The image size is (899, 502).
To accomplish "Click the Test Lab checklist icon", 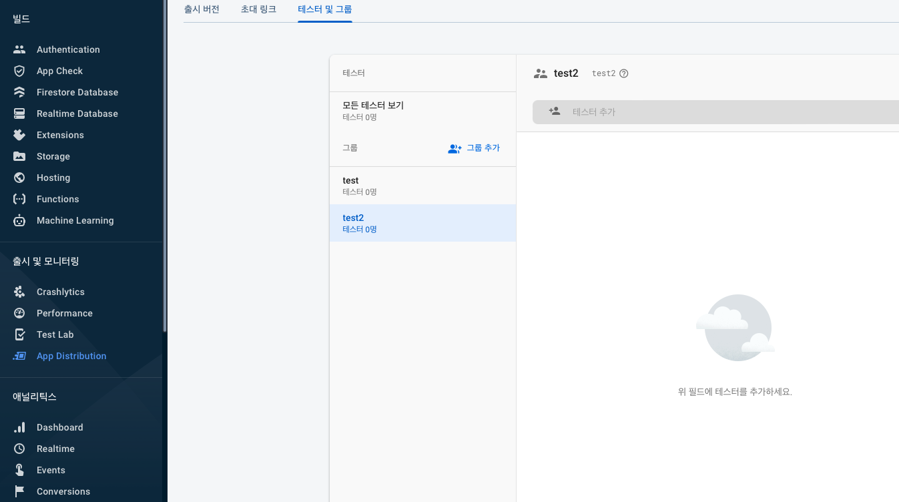I will pyautogui.click(x=19, y=334).
